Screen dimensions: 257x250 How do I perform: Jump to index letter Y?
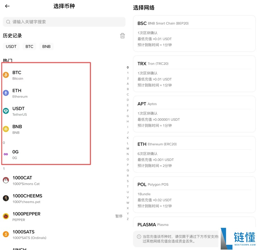coord(128,214)
